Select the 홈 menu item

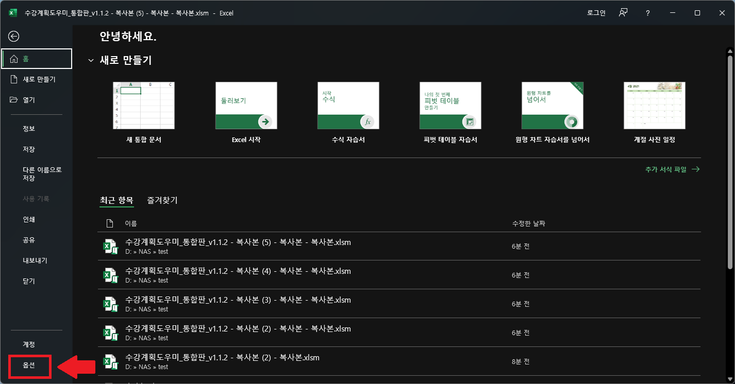click(36, 59)
